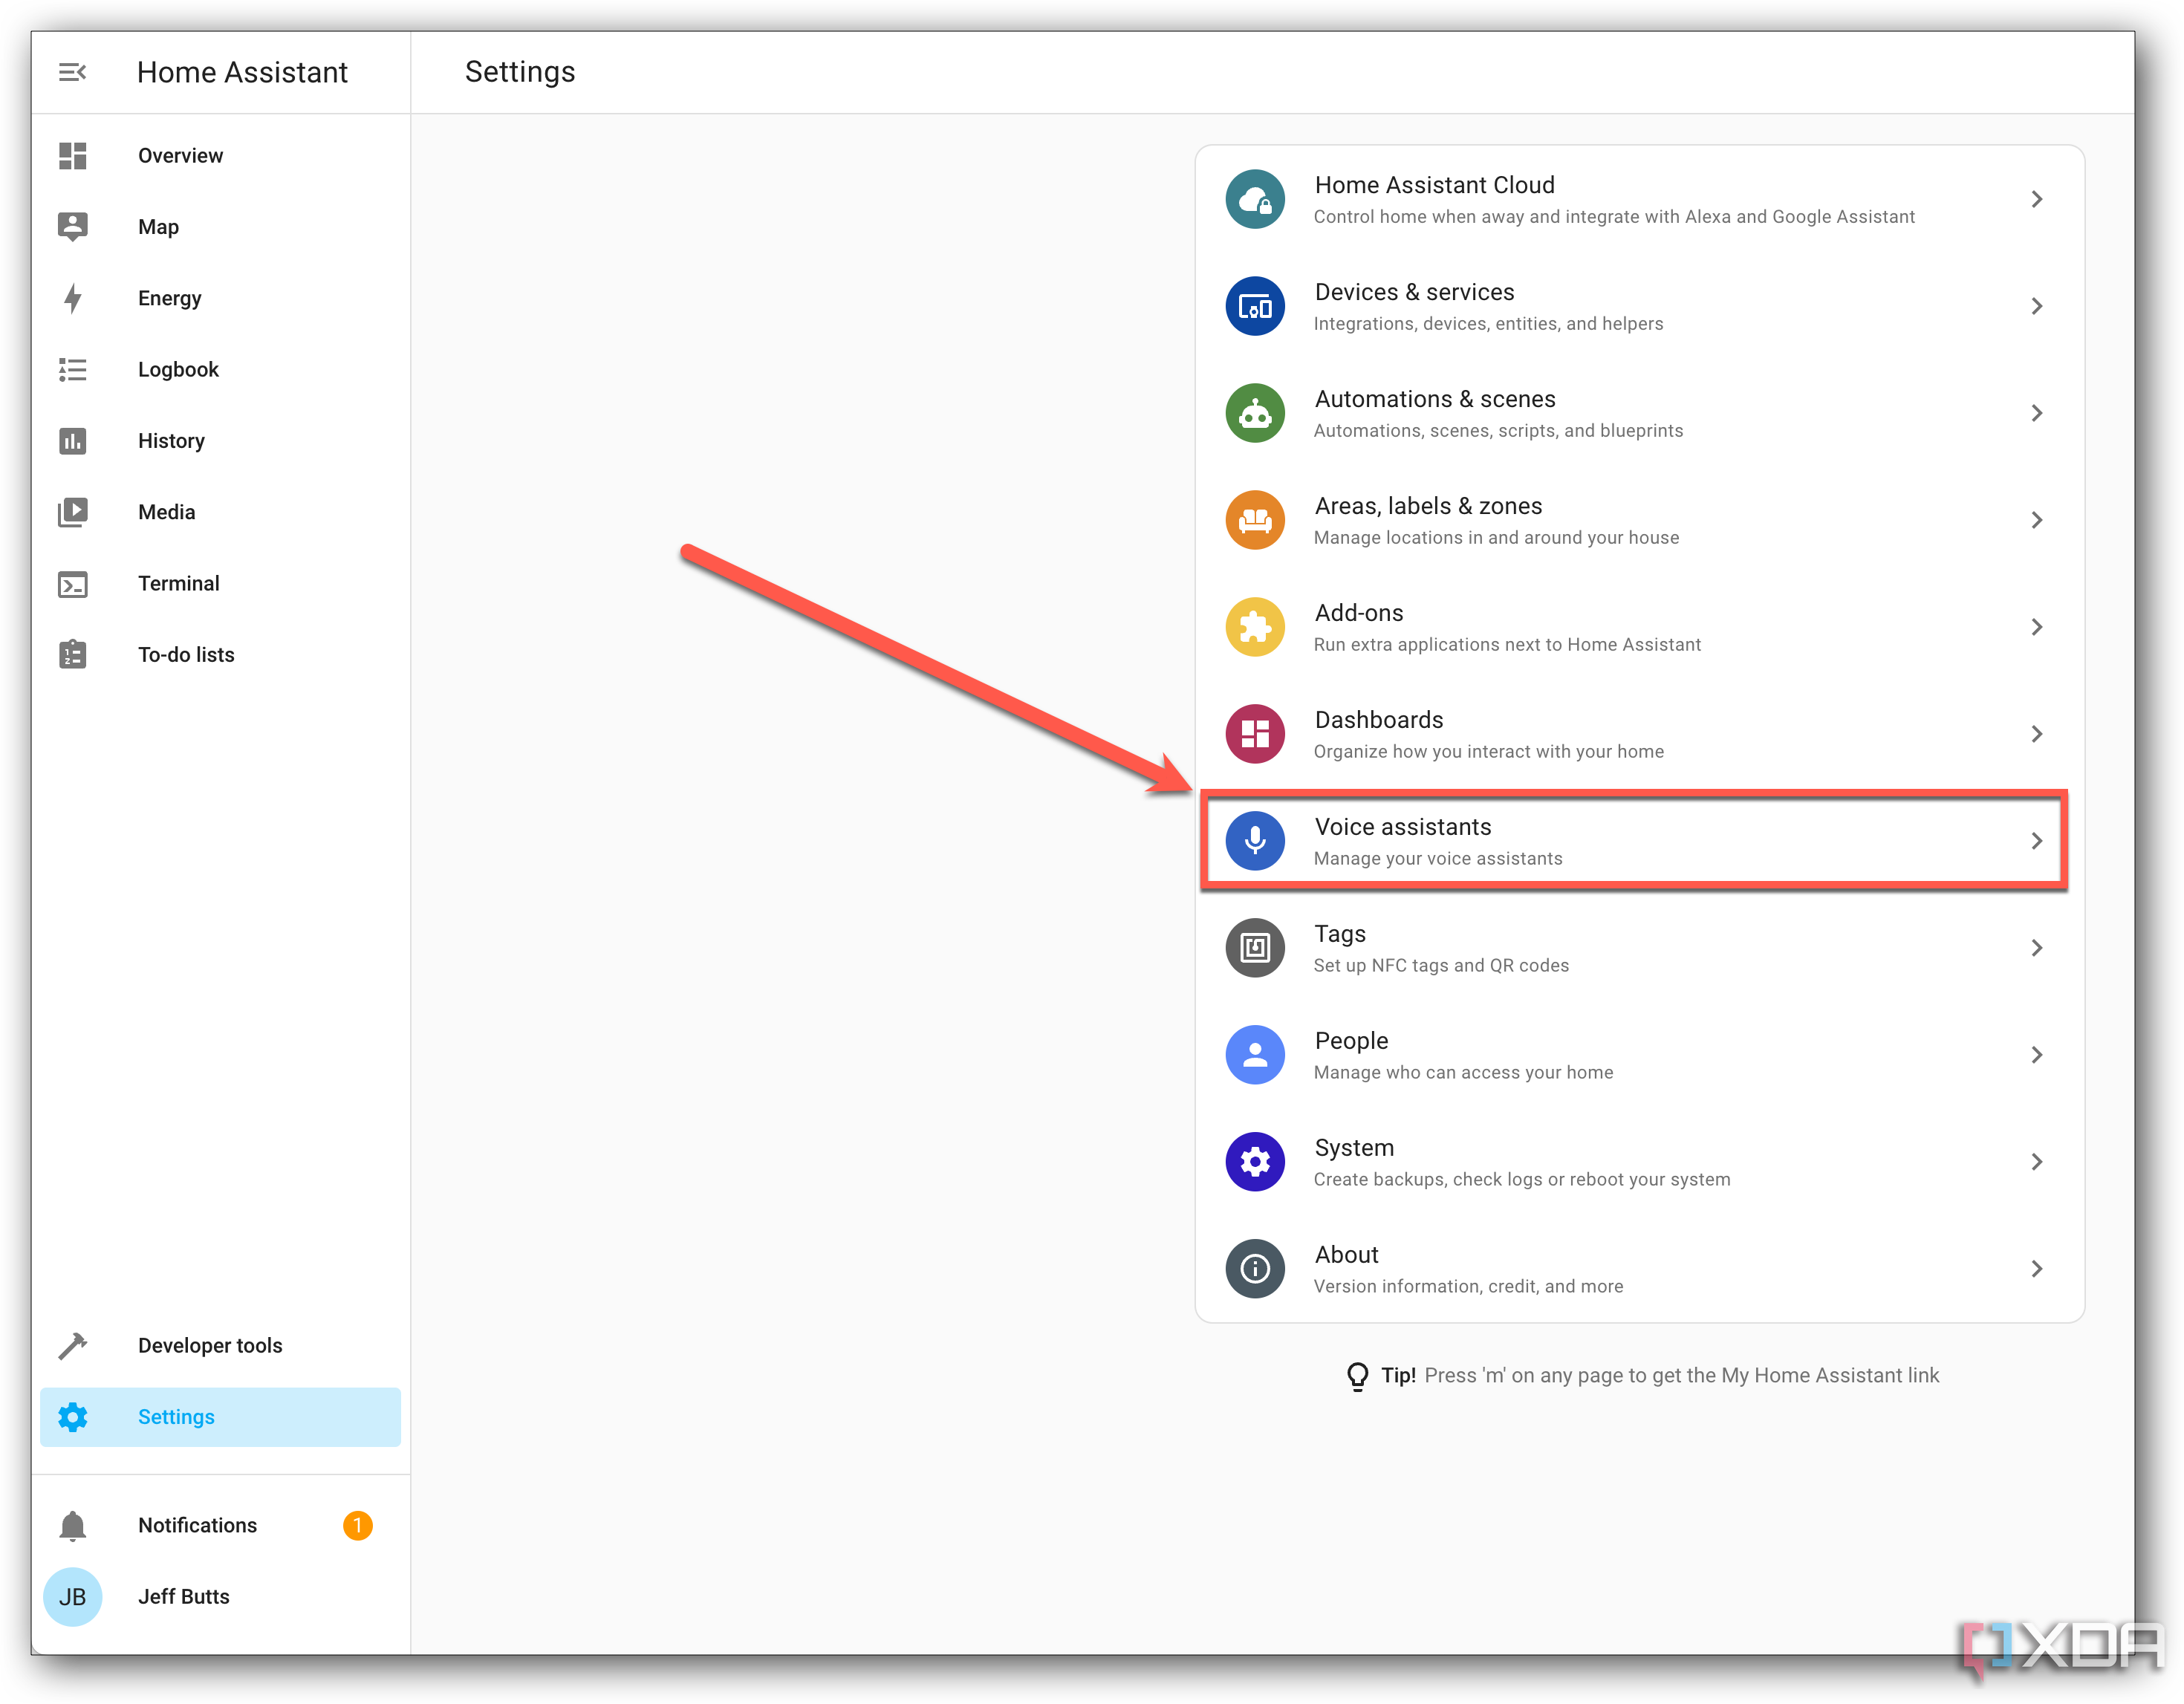Click the Logbook list icon

(72, 370)
